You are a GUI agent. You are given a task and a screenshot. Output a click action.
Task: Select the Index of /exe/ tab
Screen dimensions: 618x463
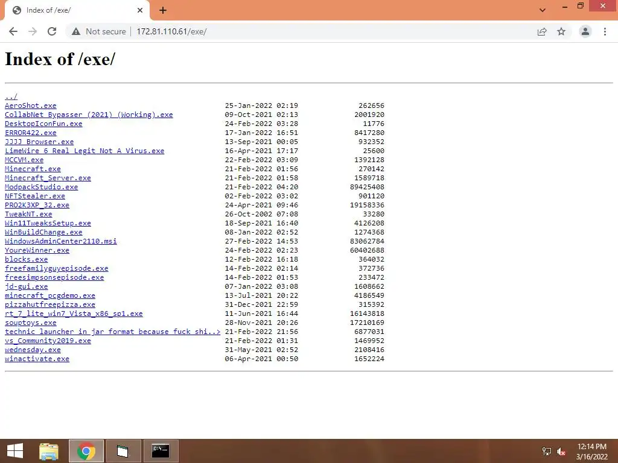(77, 10)
